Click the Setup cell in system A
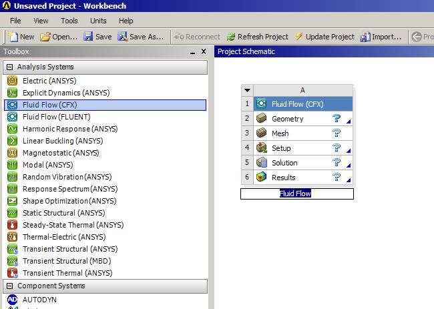The image size is (434, 309). pyautogui.click(x=281, y=148)
